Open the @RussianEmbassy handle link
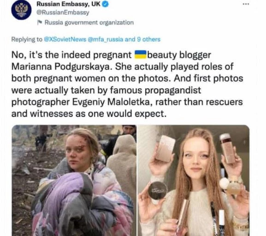Image resolution: width=266 pixels, height=236 pixels. coord(63,12)
